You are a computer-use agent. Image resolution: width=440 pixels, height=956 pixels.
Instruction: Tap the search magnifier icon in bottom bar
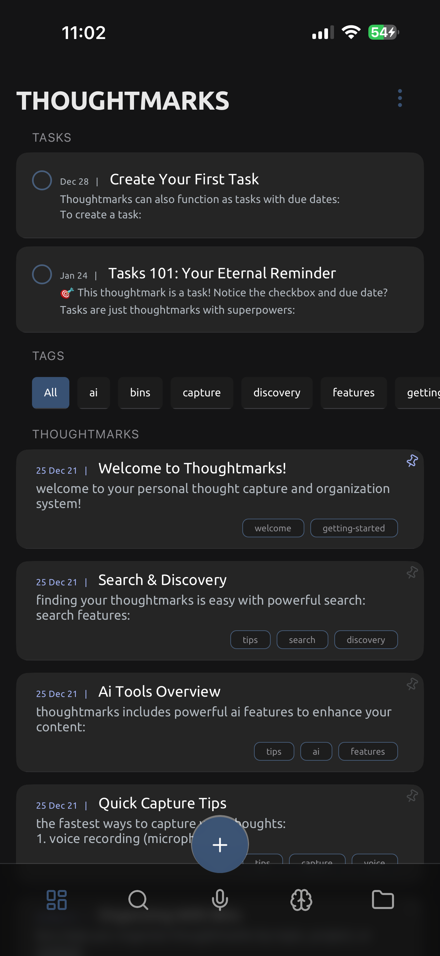(138, 900)
